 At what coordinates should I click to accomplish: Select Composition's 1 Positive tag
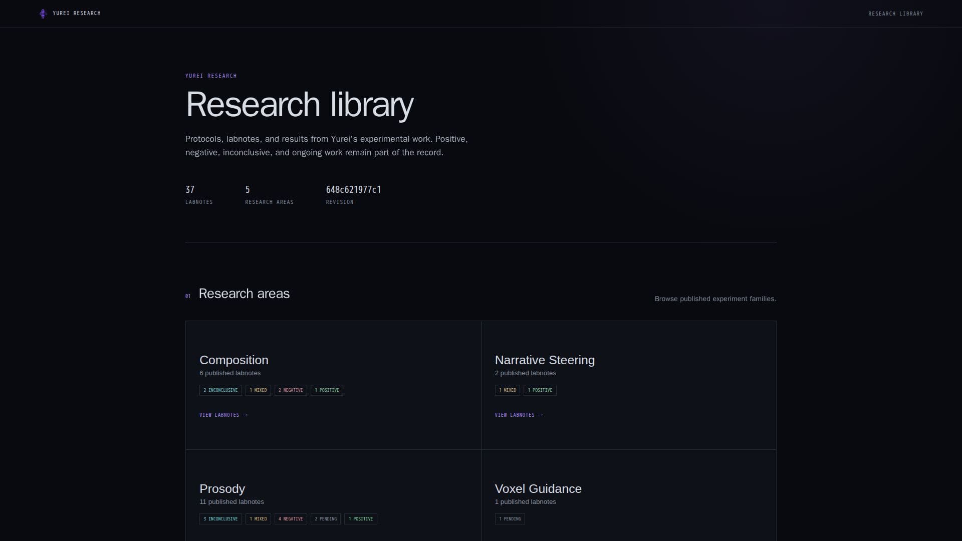327,390
